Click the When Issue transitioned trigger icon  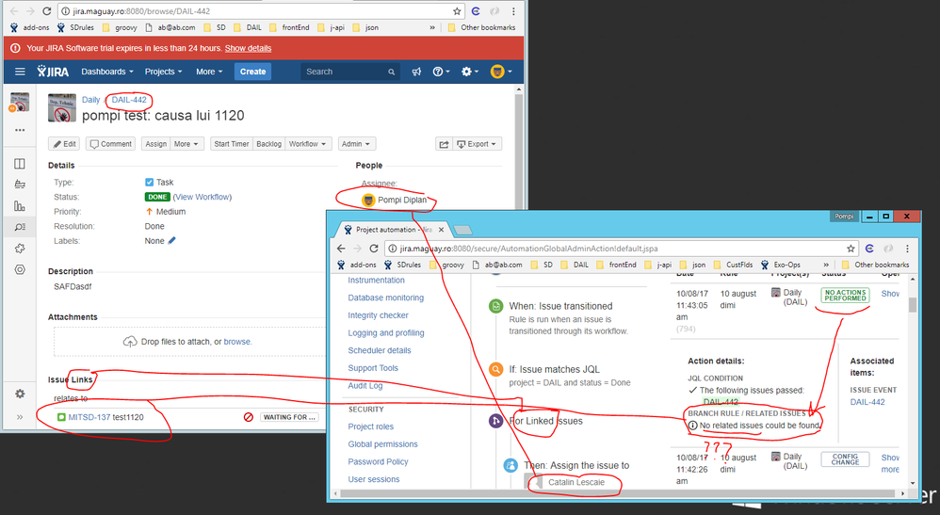point(495,306)
